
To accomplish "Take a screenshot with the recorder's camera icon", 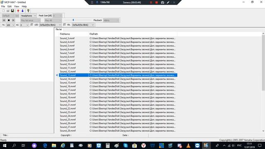I will point(162,2).
